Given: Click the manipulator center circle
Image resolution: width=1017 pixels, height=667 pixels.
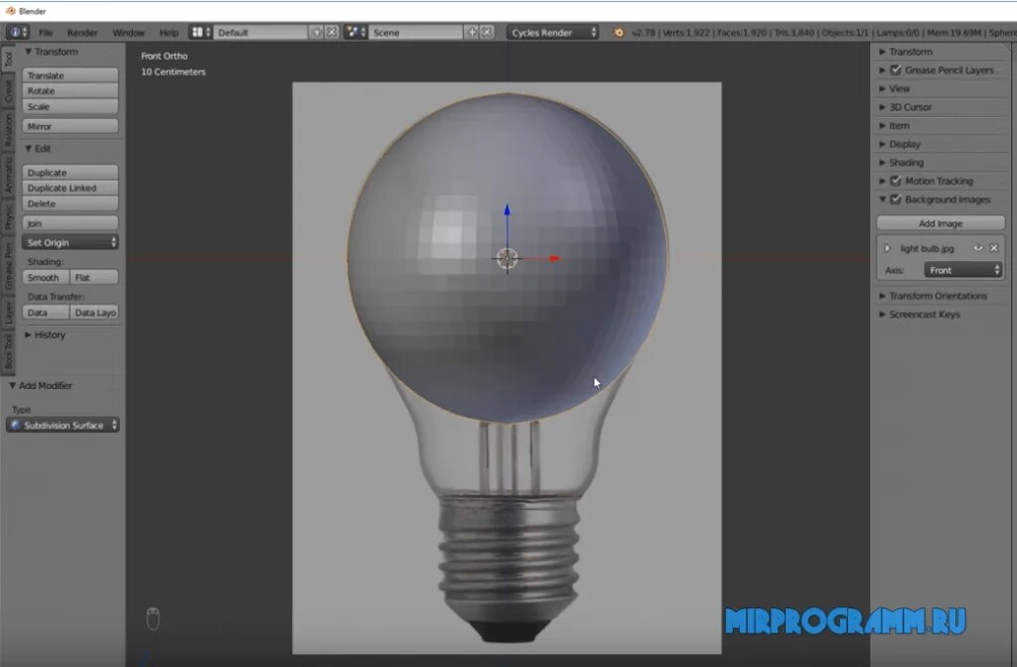Looking at the screenshot, I should pos(508,258).
